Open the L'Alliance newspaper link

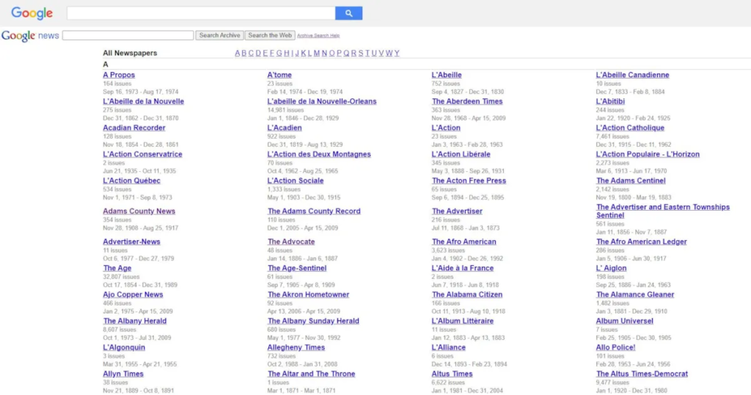point(448,347)
